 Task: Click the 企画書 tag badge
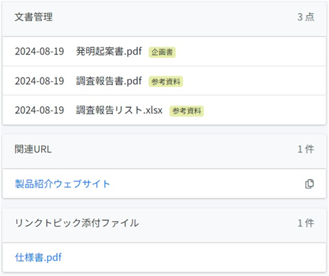162,52
